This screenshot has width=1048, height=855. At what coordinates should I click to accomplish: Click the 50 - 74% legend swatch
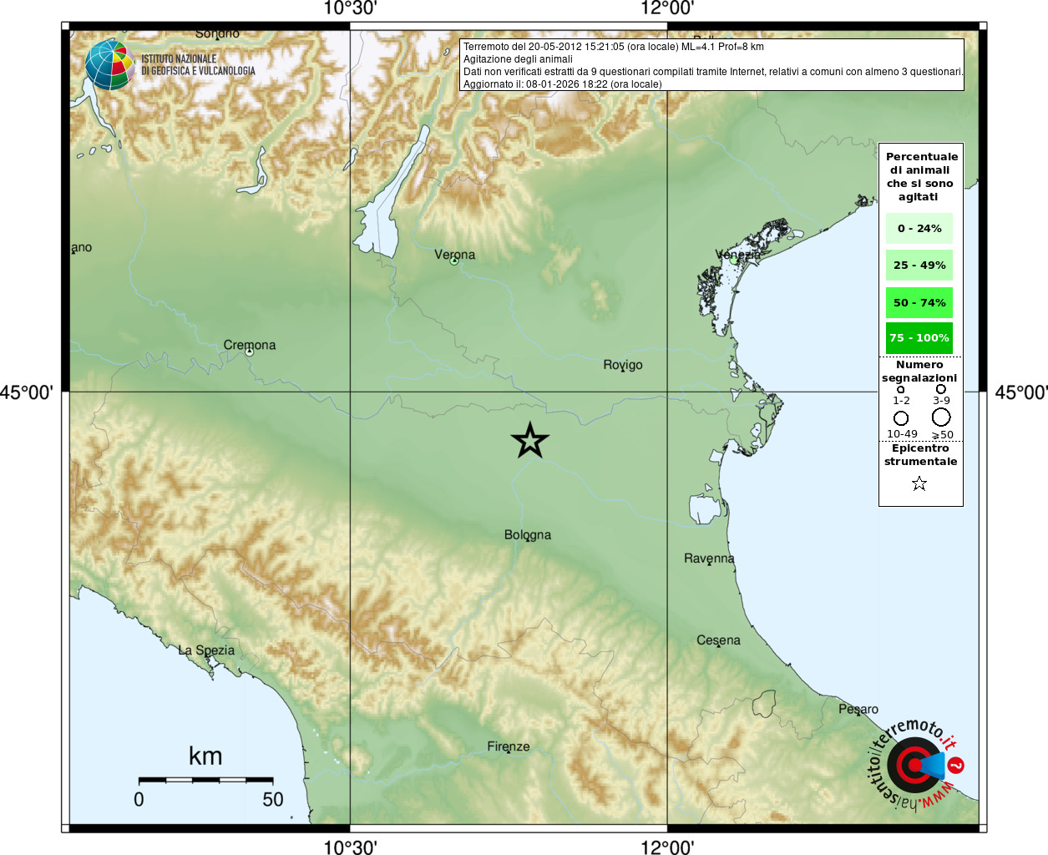(919, 302)
